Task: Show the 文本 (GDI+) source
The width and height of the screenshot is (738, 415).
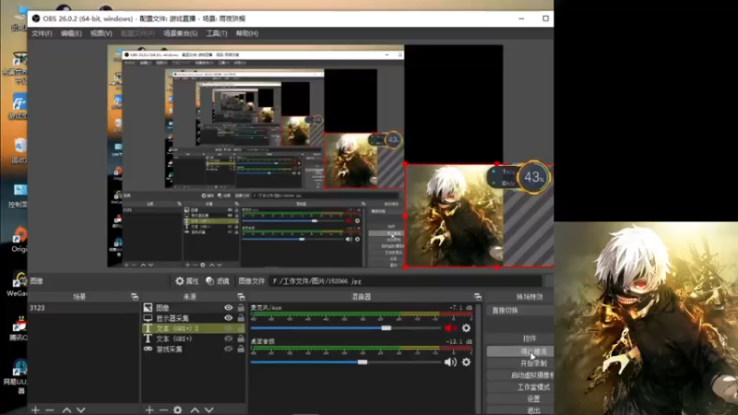Action: [x=228, y=338]
